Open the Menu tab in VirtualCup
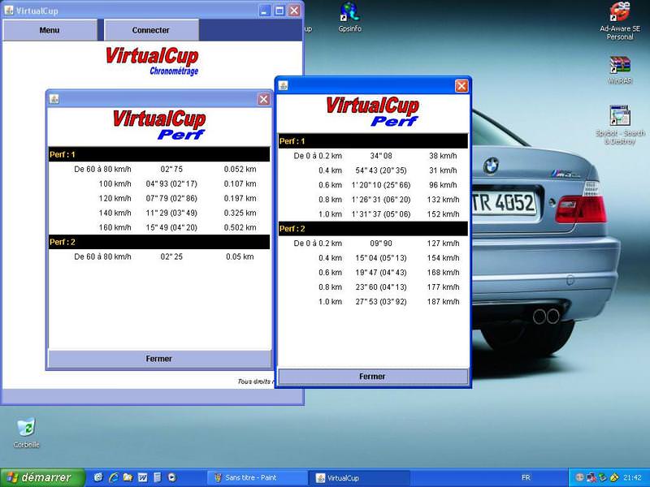The width and height of the screenshot is (650, 487). click(50, 30)
